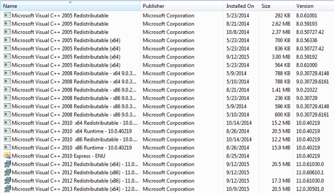The width and height of the screenshot is (334, 193).
Task: Click the icon of the 2005 Redistributable (x64) sized 836 KB
Action: coord(7,48)
